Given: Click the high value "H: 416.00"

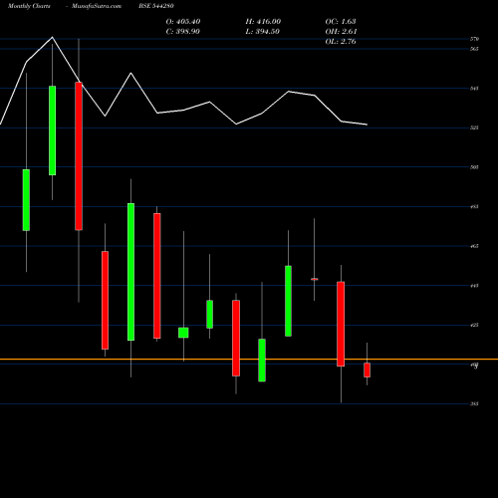Looking at the screenshot, I should pyautogui.click(x=263, y=22).
